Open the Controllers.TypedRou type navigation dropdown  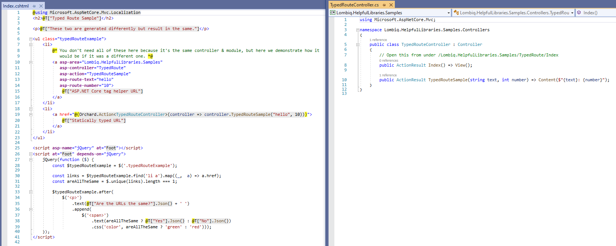(514, 13)
